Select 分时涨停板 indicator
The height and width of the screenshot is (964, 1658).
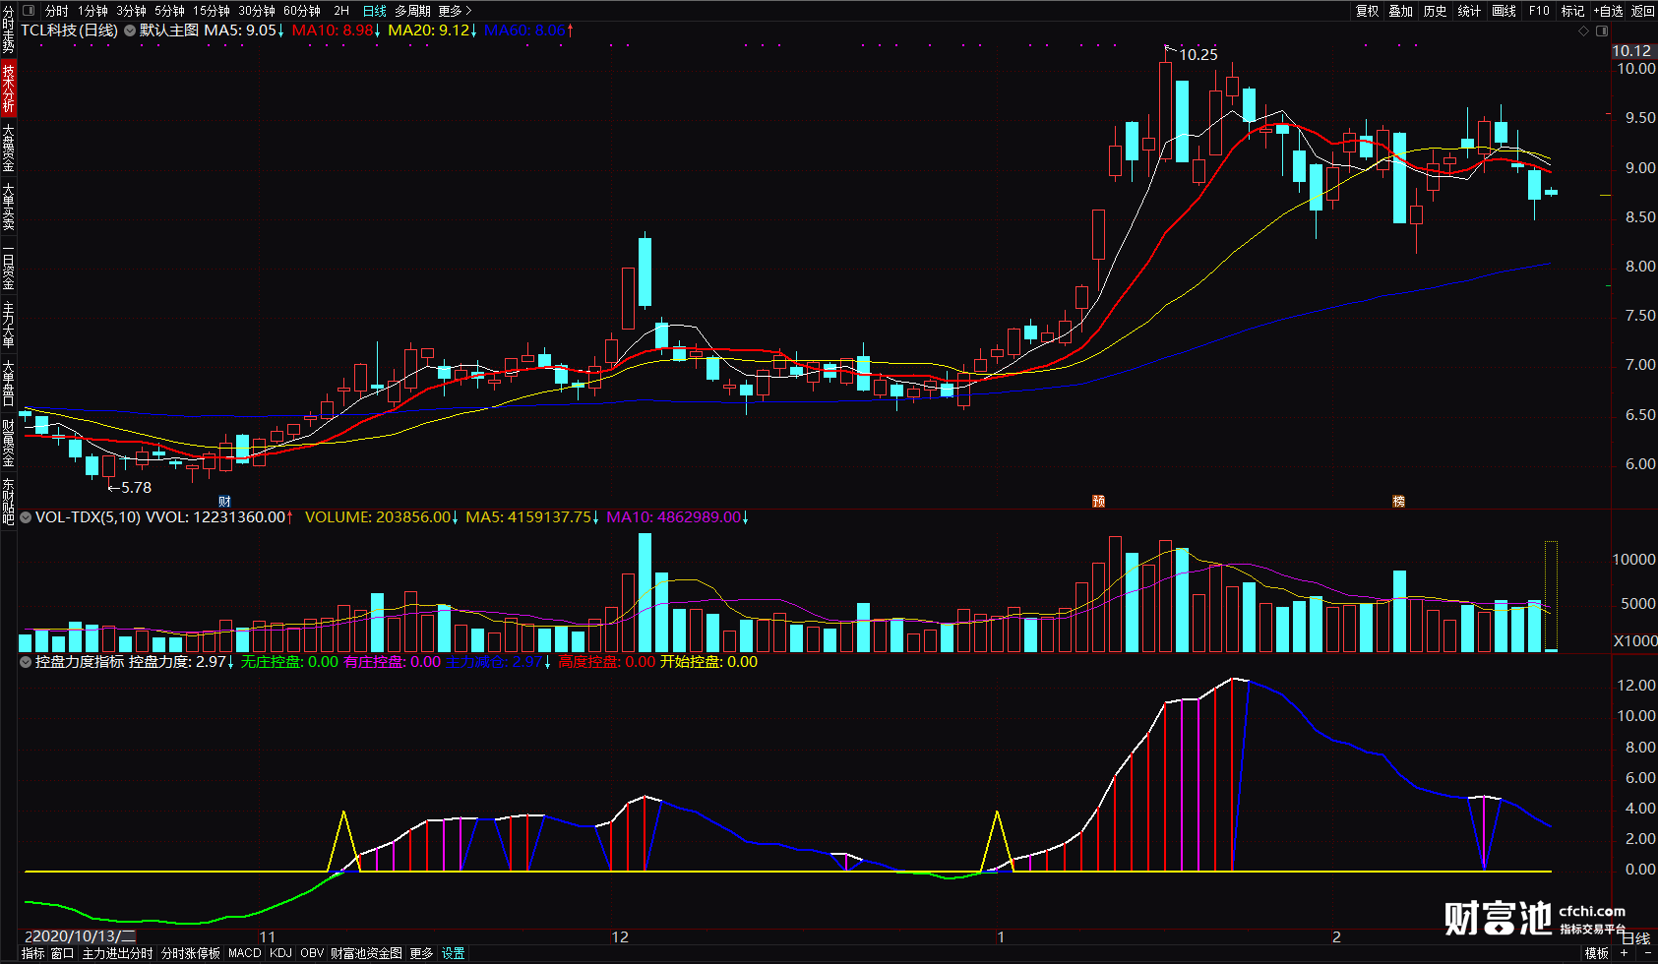point(190,953)
